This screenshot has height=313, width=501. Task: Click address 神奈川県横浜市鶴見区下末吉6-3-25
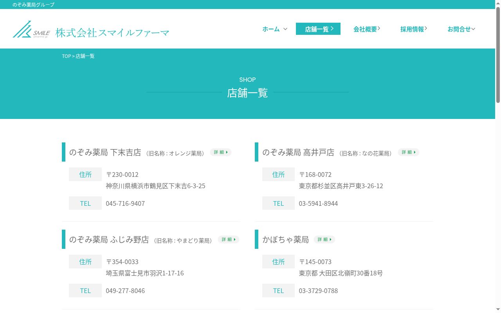pos(155,186)
